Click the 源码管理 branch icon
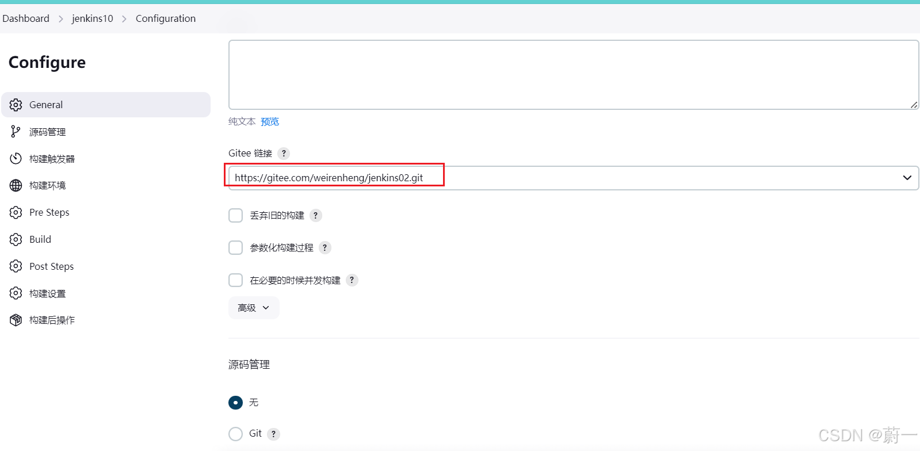The height and width of the screenshot is (451, 920). (x=16, y=132)
